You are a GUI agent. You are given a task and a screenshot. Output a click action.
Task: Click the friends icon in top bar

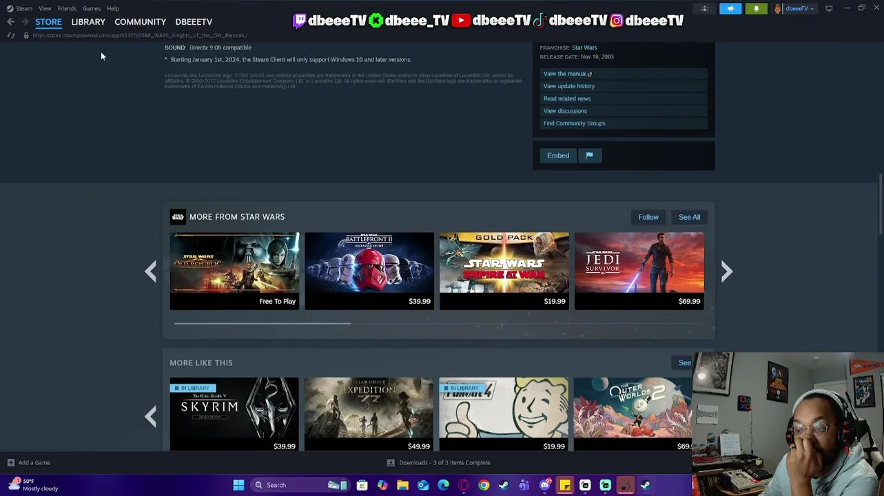pos(704,8)
